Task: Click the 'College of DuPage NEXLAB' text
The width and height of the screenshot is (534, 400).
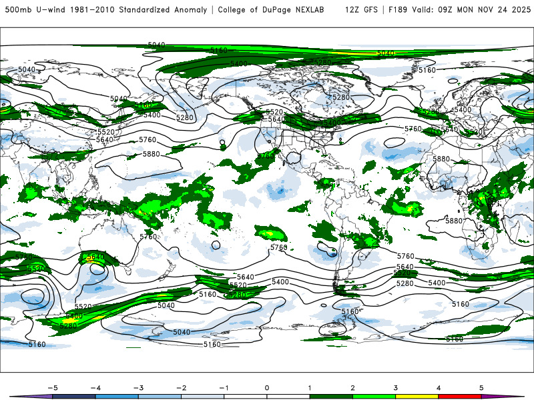Action: (x=271, y=10)
